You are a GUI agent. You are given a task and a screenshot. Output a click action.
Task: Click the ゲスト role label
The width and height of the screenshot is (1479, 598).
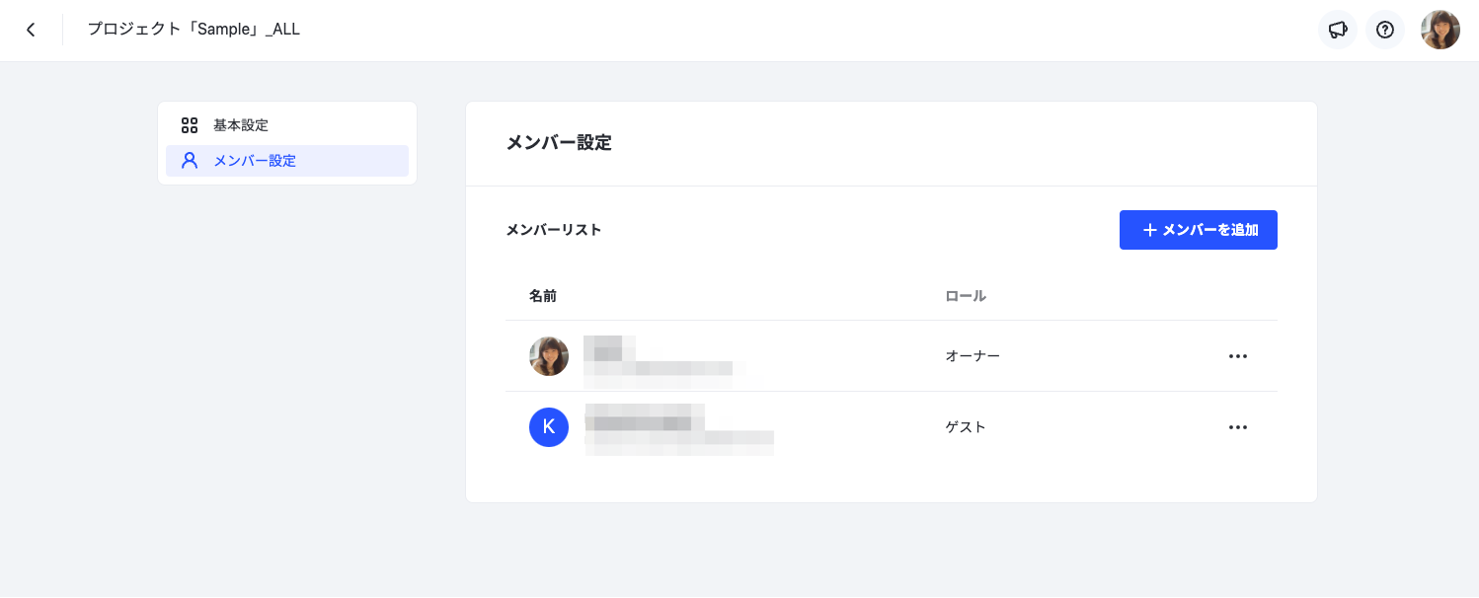[966, 427]
